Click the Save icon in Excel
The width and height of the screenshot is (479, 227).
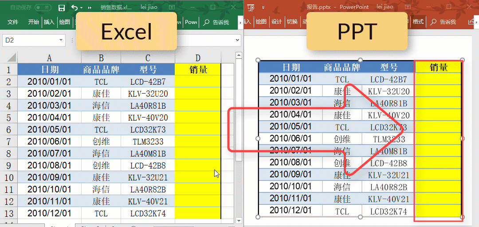61,8
